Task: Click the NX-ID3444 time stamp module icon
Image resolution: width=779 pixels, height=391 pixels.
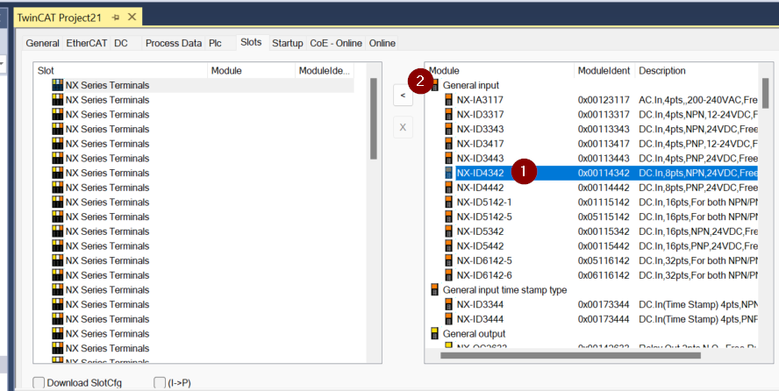Action: (x=448, y=319)
